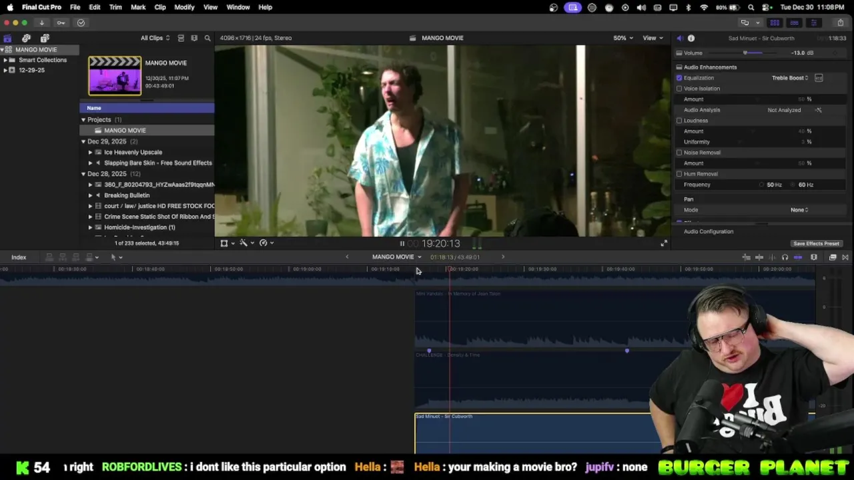
Task: Open the select tool dropdown in timeline
Action: [x=116, y=257]
